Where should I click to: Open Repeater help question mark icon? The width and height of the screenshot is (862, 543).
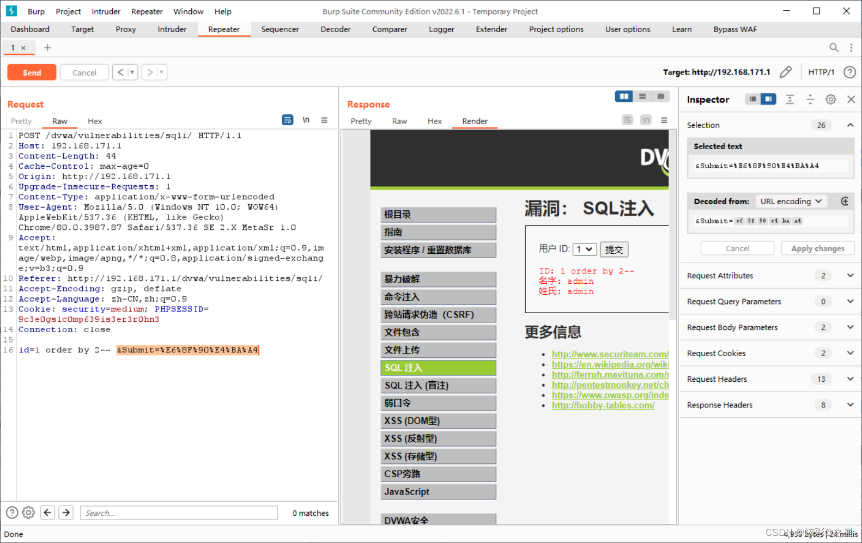tap(849, 72)
